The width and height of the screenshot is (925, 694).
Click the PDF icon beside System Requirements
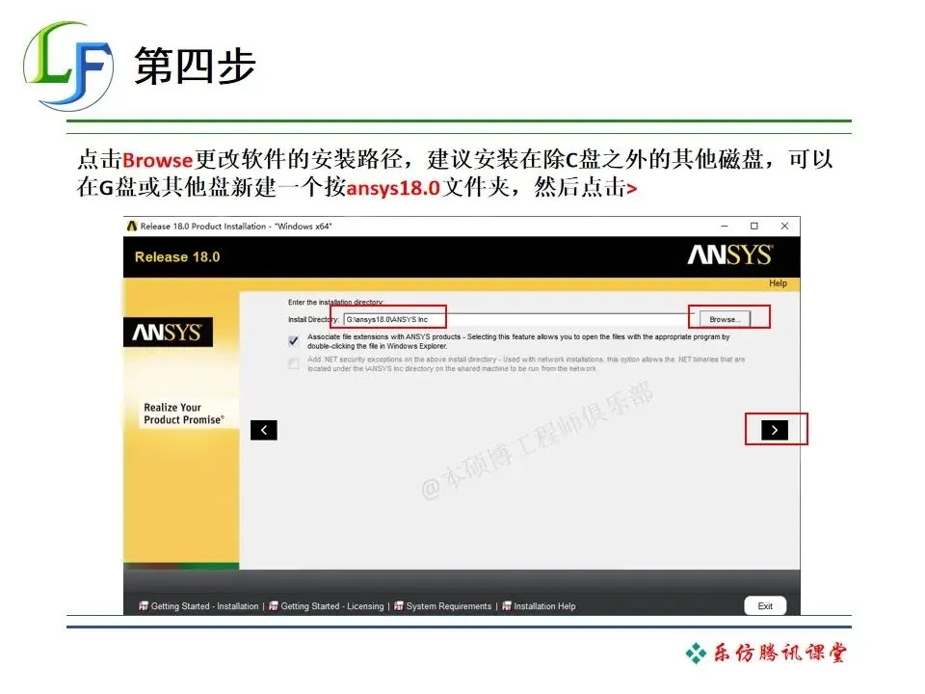tap(399, 606)
